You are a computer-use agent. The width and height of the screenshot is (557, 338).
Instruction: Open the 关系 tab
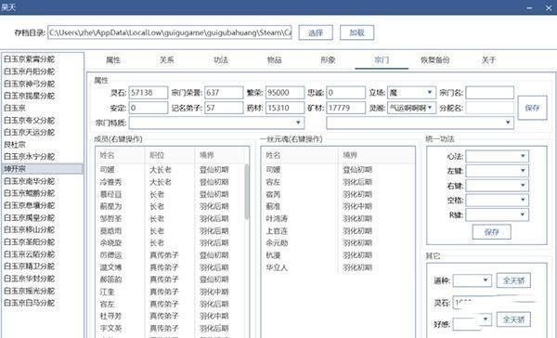[x=166, y=60]
